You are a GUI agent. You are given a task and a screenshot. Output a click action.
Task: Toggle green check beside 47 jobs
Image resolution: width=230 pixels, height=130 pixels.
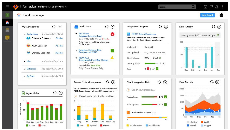click(157, 69)
